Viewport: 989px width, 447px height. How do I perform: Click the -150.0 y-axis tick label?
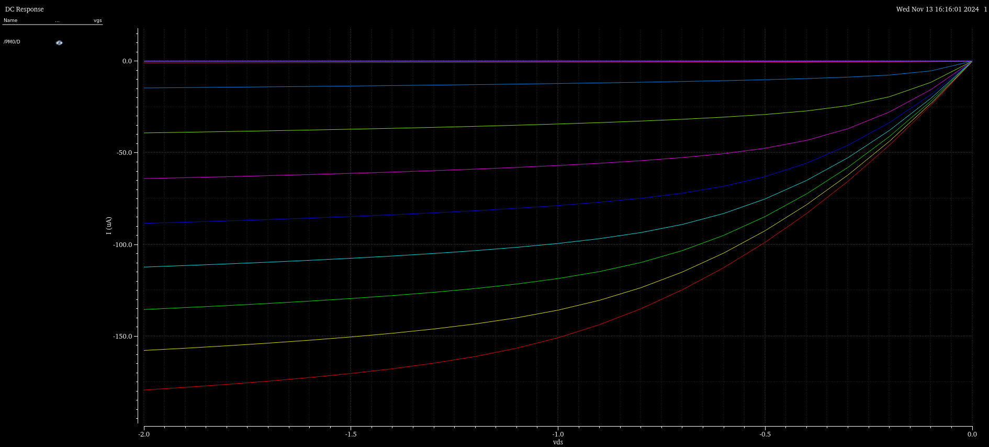pyautogui.click(x=123, y=336)
